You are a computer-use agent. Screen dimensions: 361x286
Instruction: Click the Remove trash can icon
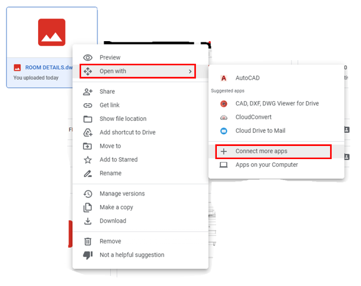tap(88, 241)
